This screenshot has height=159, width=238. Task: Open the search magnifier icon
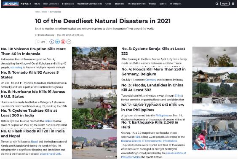click(217, 4)
